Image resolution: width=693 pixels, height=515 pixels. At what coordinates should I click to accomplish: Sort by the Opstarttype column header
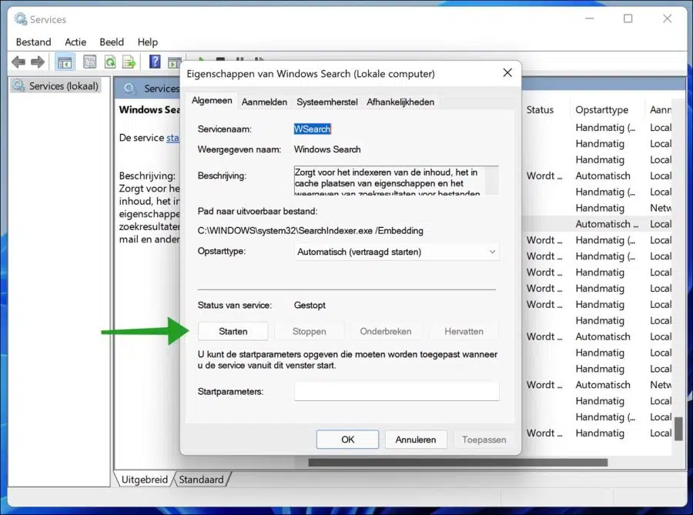pyautogui.click(x=601, y=109)
